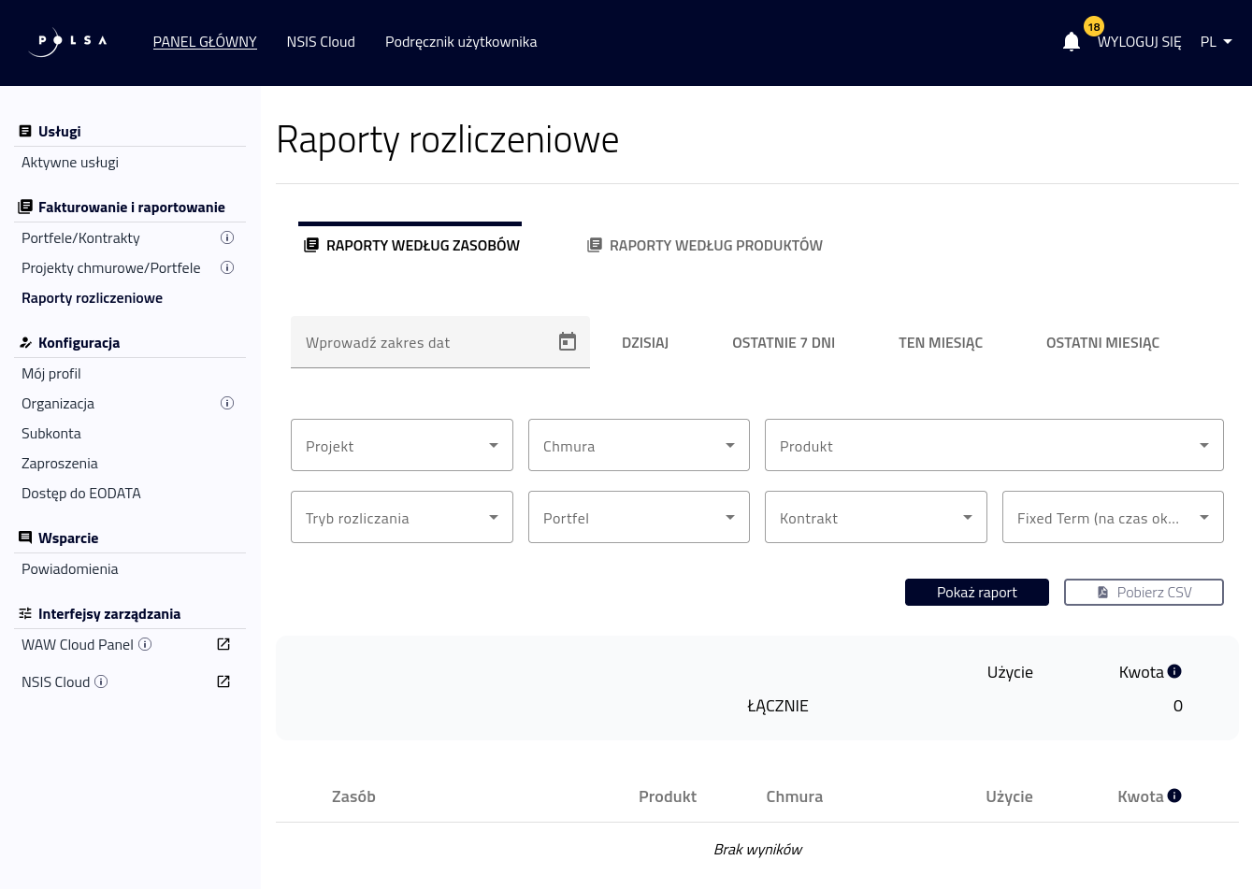Viewport: 1252px width, 889px height.
Task: Click the Pobierz CSV button
Action: [x=1144, y=592]
